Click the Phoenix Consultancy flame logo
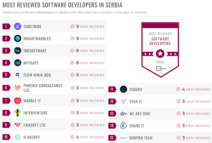The height and width of the screenshot is (143, 212). click(x=18, y=88)
